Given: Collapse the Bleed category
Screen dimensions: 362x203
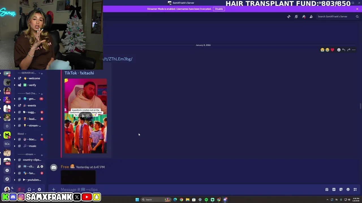Looking at the screenshot, I should click(x=22, y=134).
